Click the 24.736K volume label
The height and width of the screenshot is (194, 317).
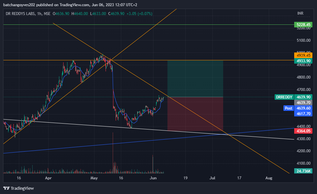pos(303,171)
